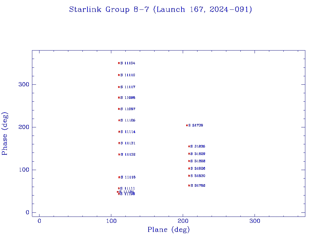The height and width of the screenshot is (241, 321).
Task: Click the red marker for S 11104
Action: click(x=119, y=63)
